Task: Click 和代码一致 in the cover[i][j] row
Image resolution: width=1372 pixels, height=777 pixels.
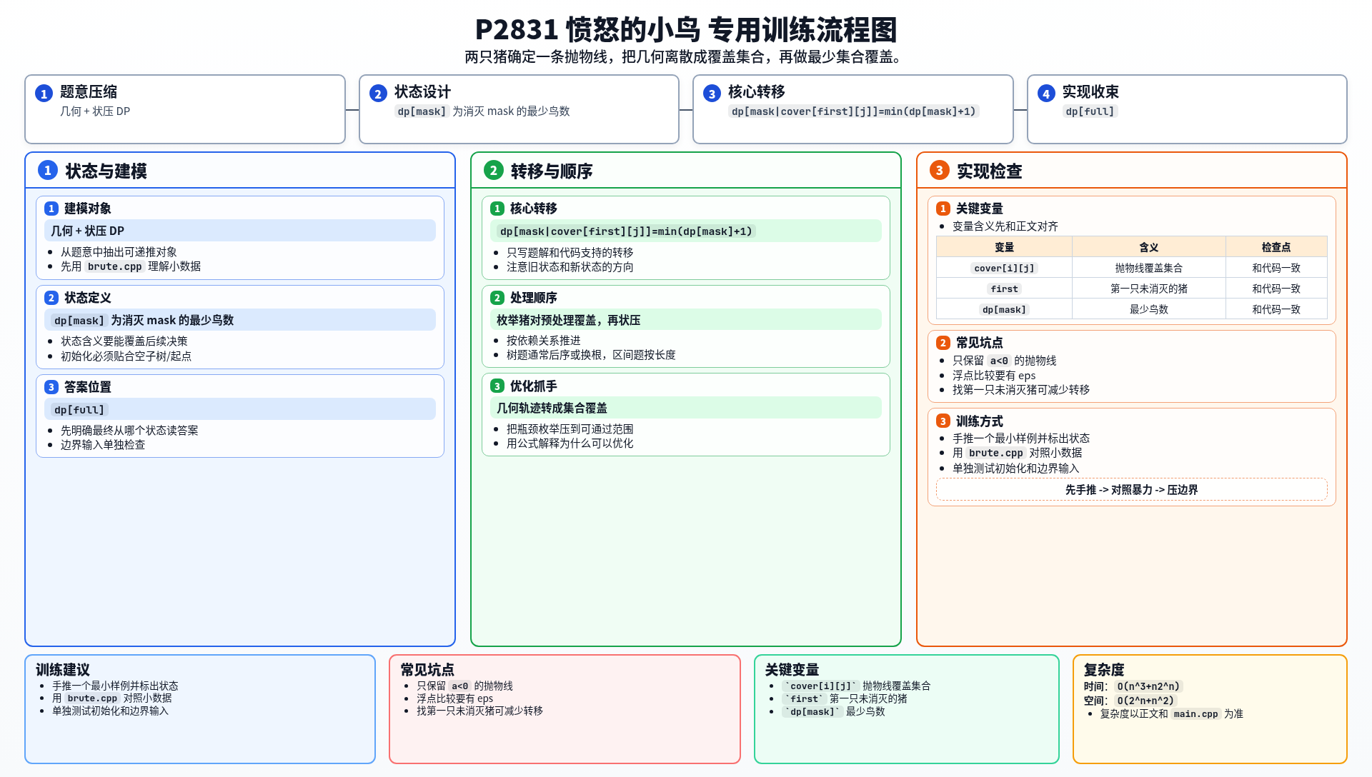Action: pos(1276,268)
